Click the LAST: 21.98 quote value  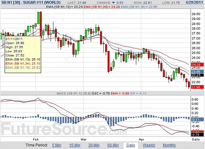[x=77, y=3]
